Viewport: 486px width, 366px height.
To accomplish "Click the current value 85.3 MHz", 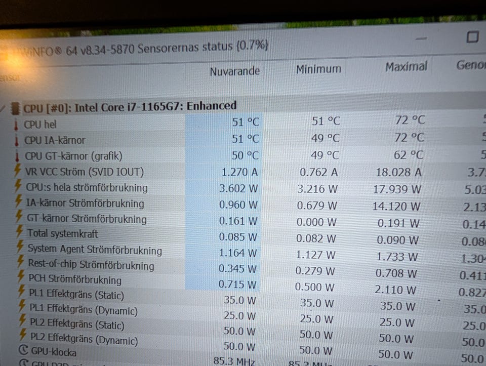I will [x=234, y=361].
